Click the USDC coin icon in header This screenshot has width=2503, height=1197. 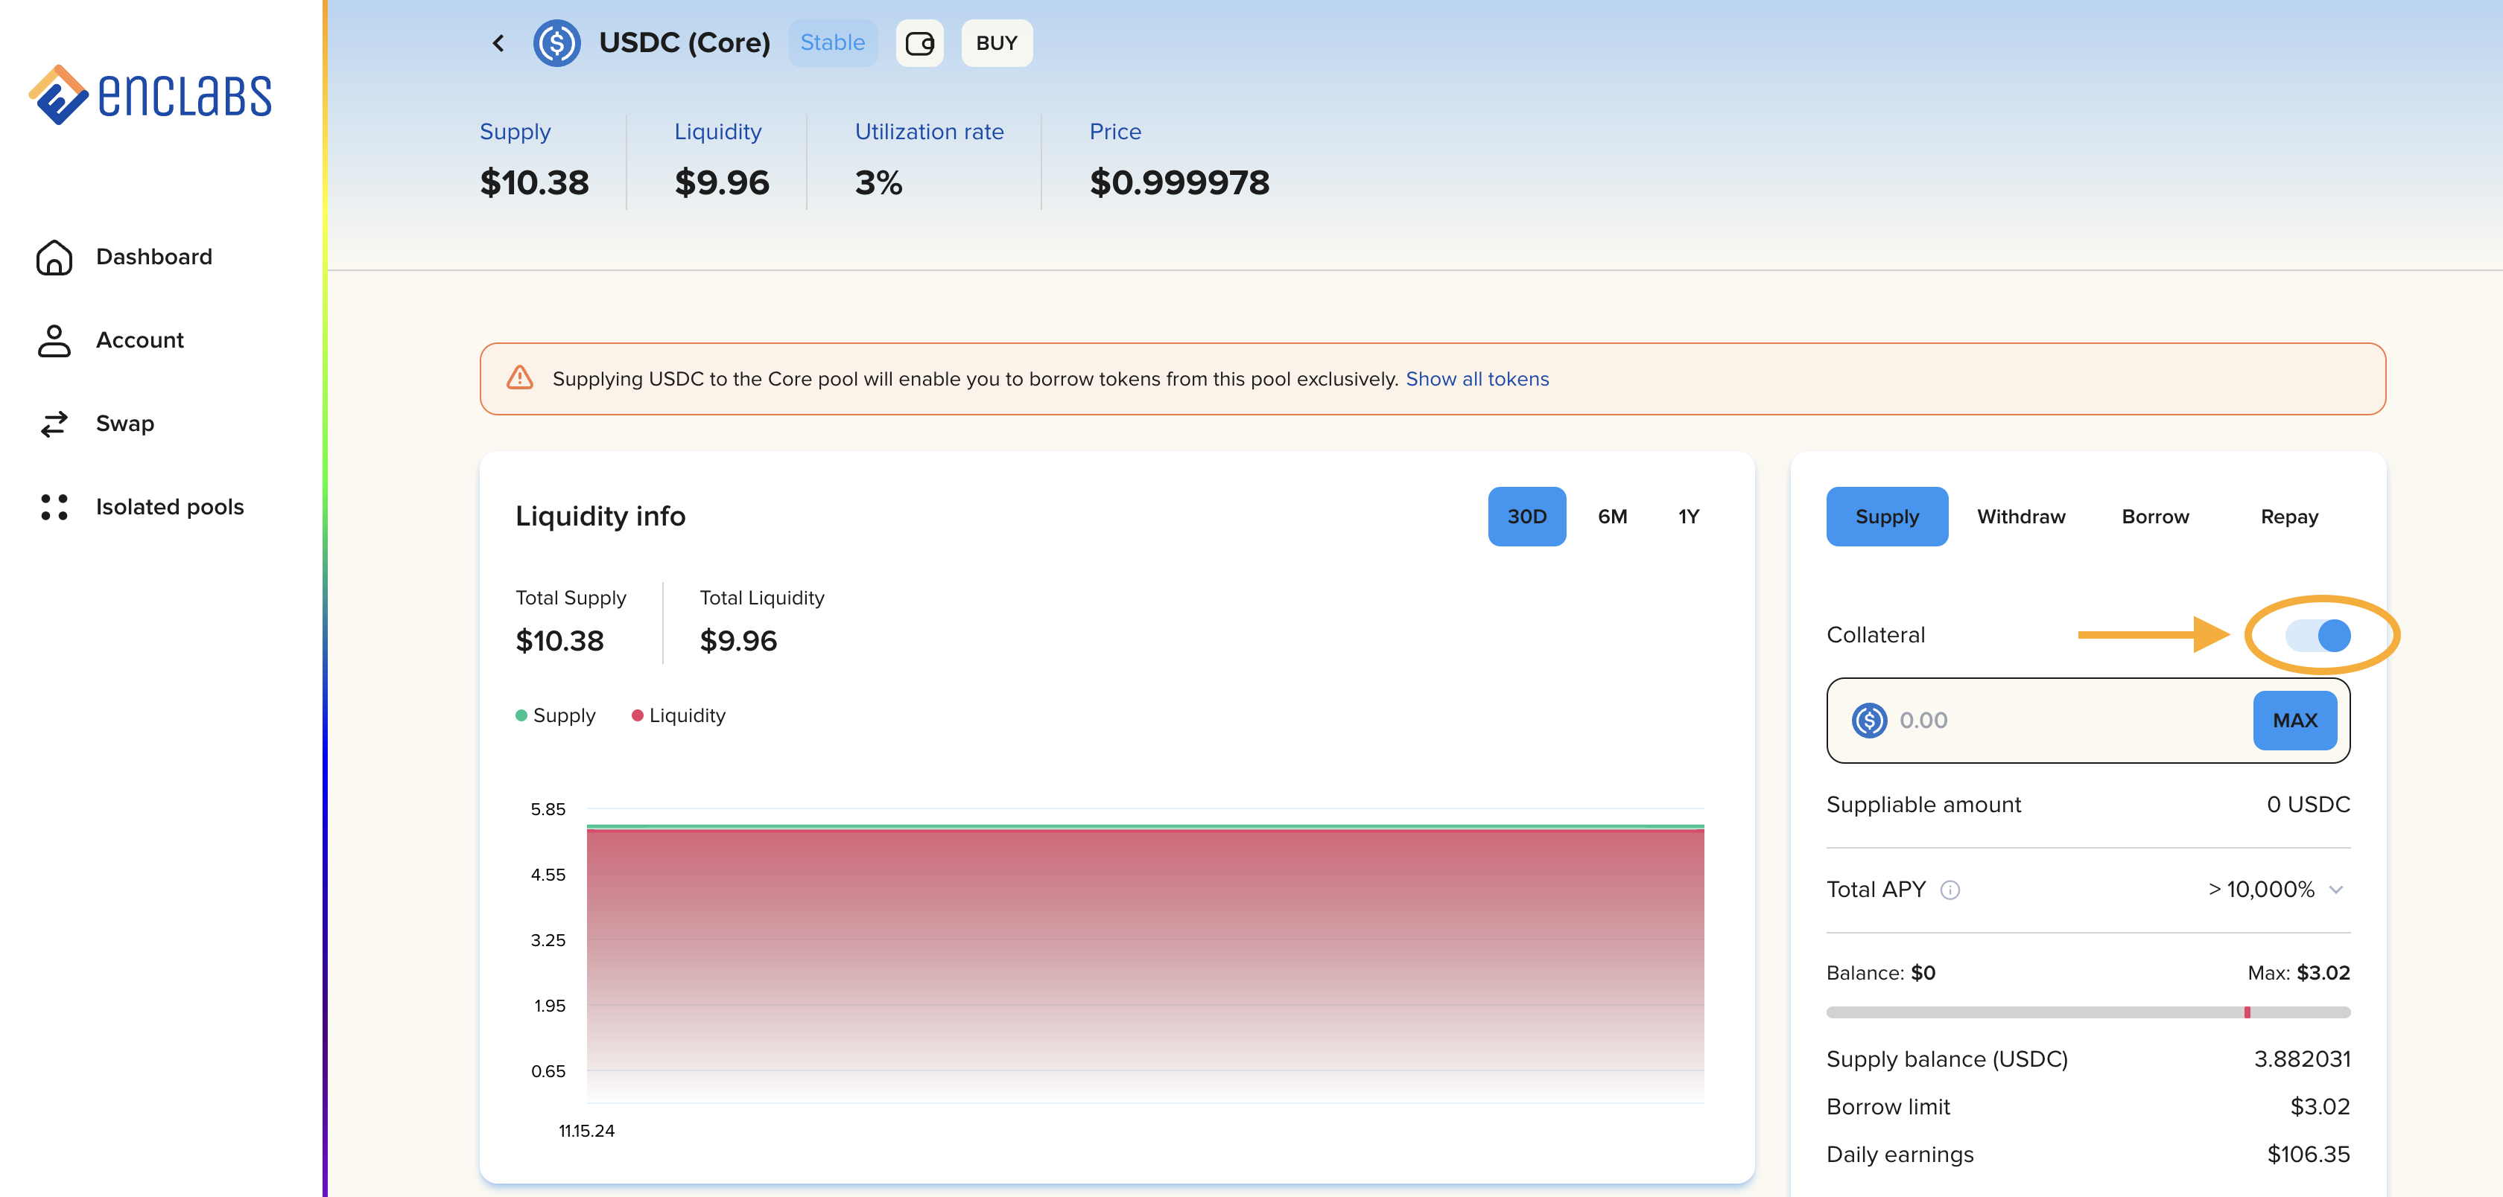pos(556,42)
